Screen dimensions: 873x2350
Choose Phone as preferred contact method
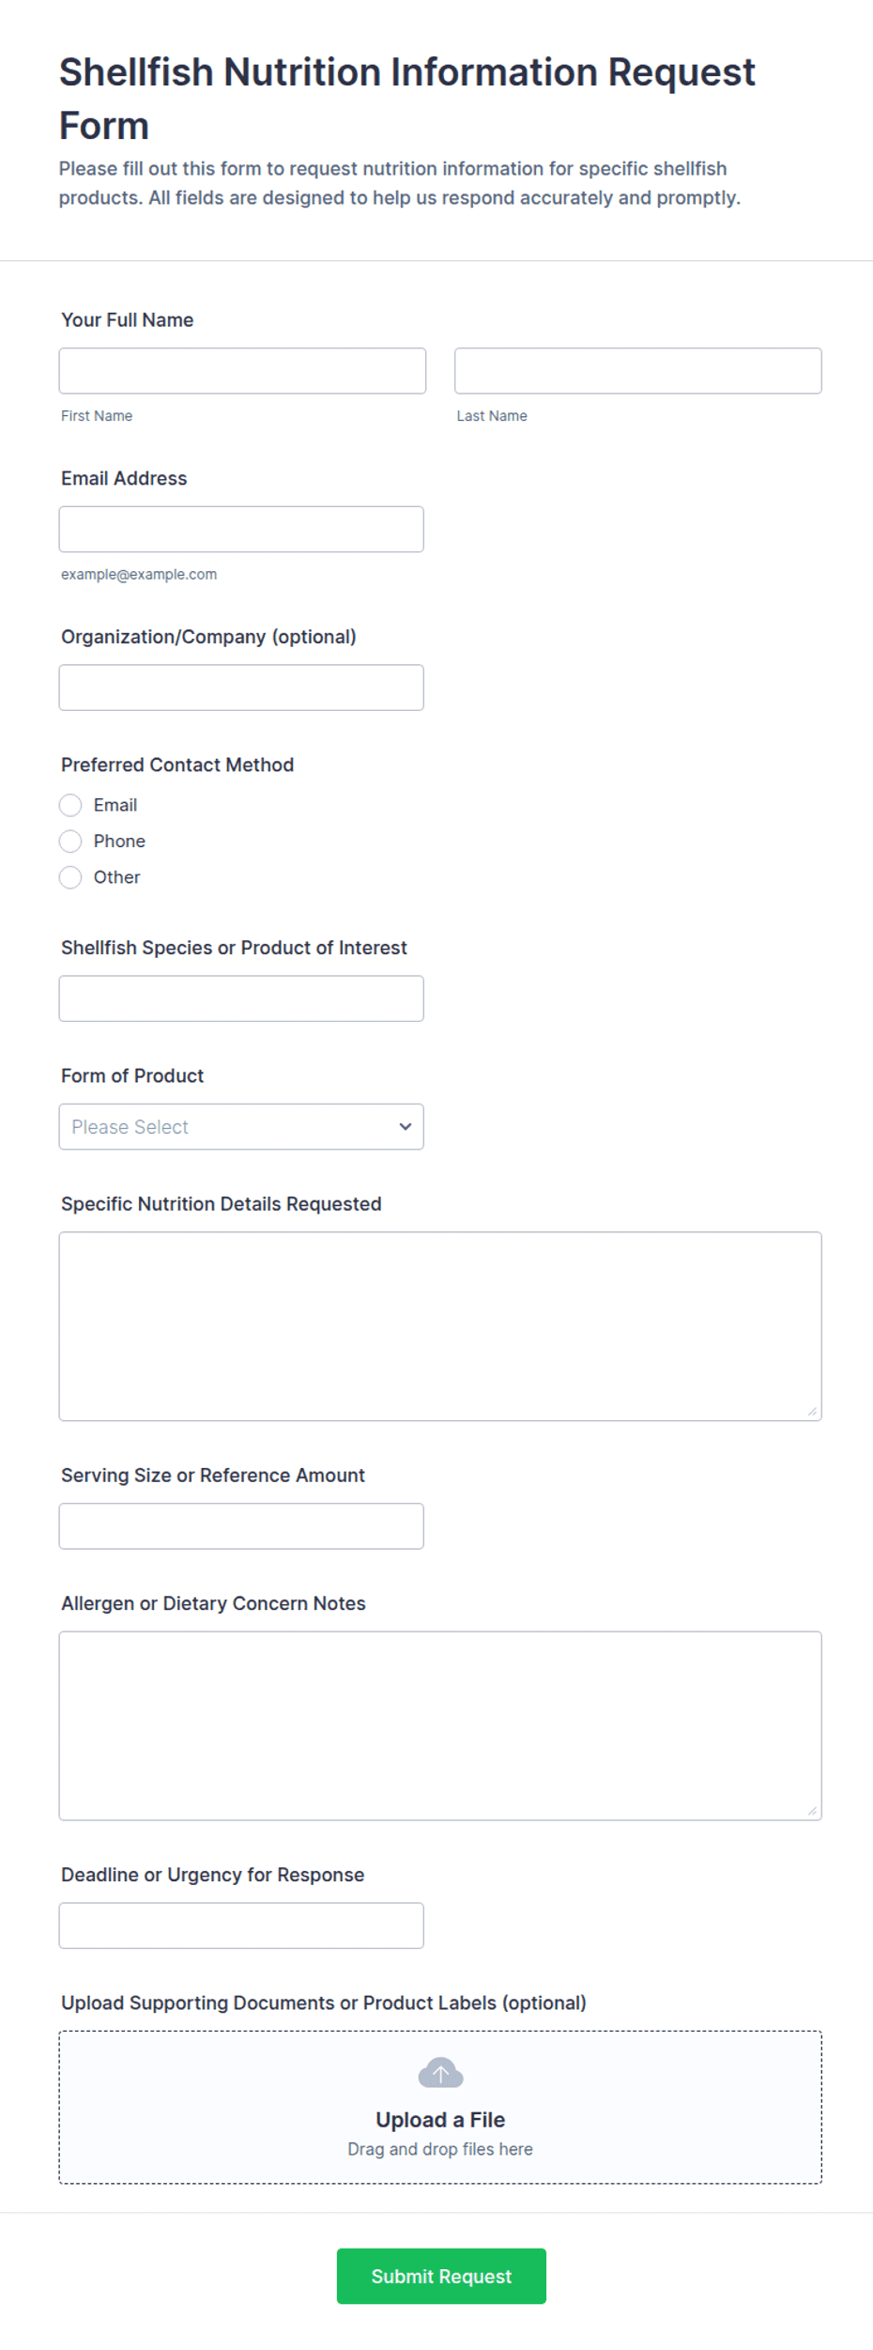click(x=70, y=841)
